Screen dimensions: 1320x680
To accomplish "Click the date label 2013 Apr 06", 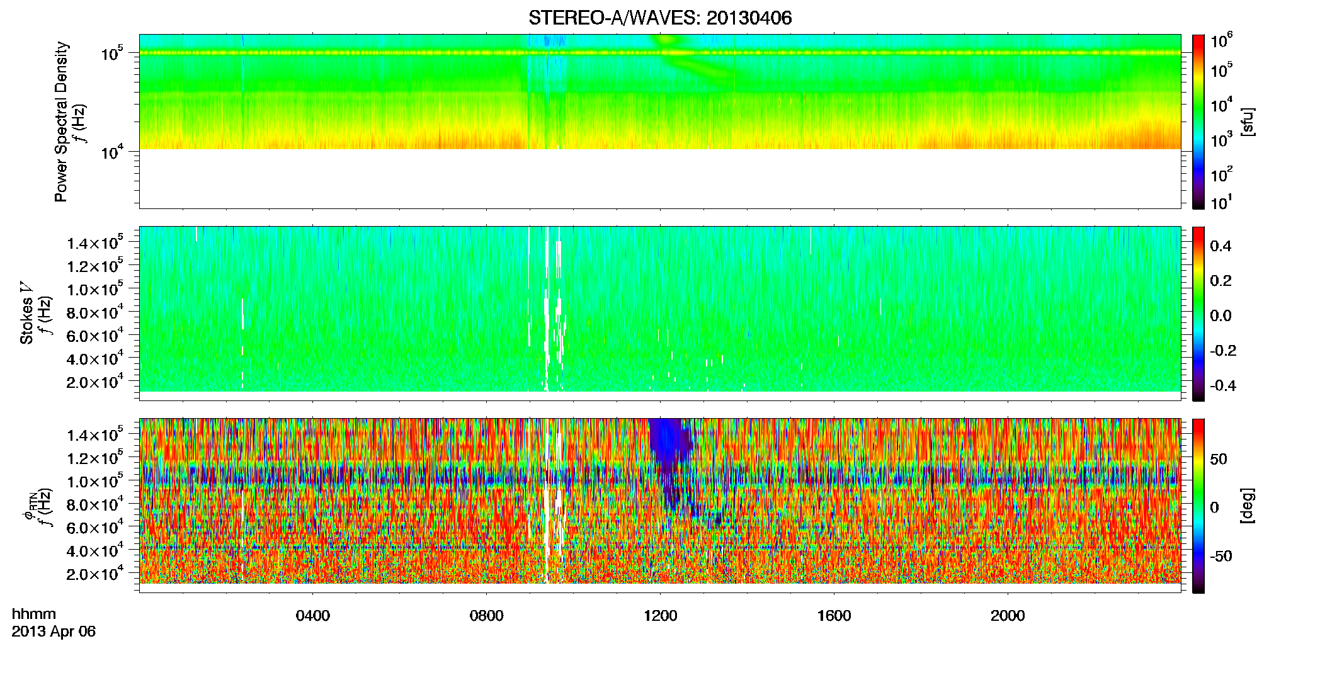I will (54, 632).
